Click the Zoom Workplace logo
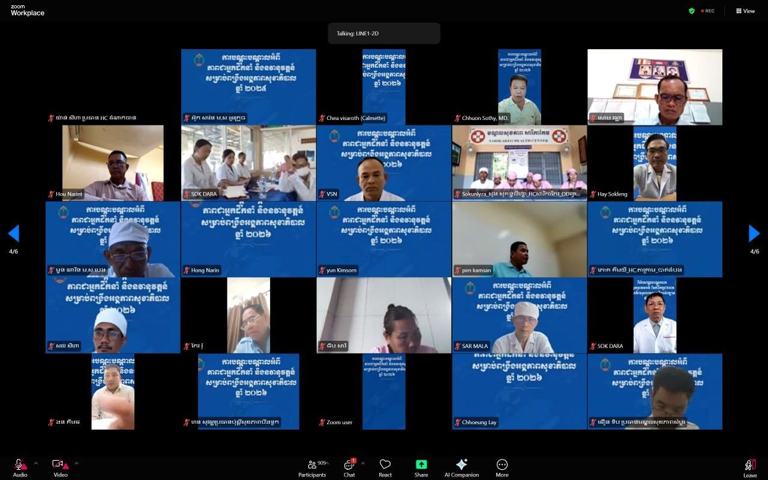768x480 pixels. 28,10
